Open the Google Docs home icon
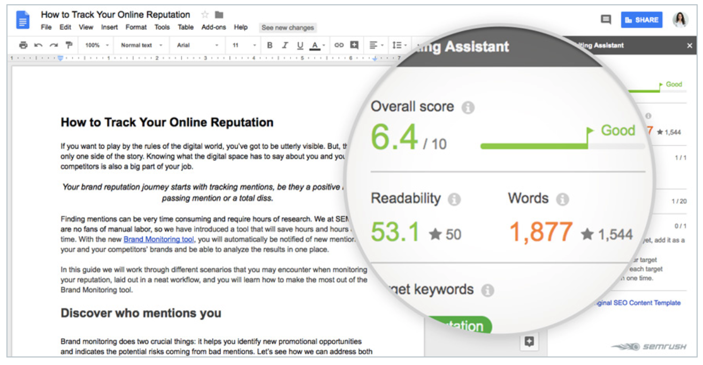This screenshot has height=365, width=703. tap(23, 20)
